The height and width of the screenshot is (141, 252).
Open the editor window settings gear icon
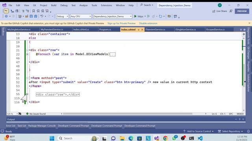click(245, 30)
